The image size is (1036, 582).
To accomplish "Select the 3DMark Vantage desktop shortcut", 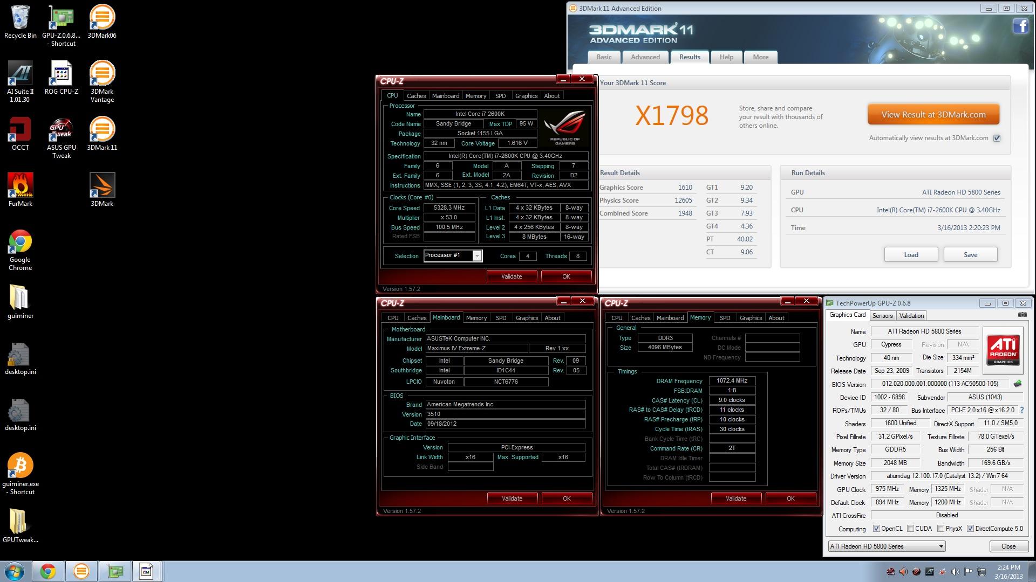I will tap(102, 82).
